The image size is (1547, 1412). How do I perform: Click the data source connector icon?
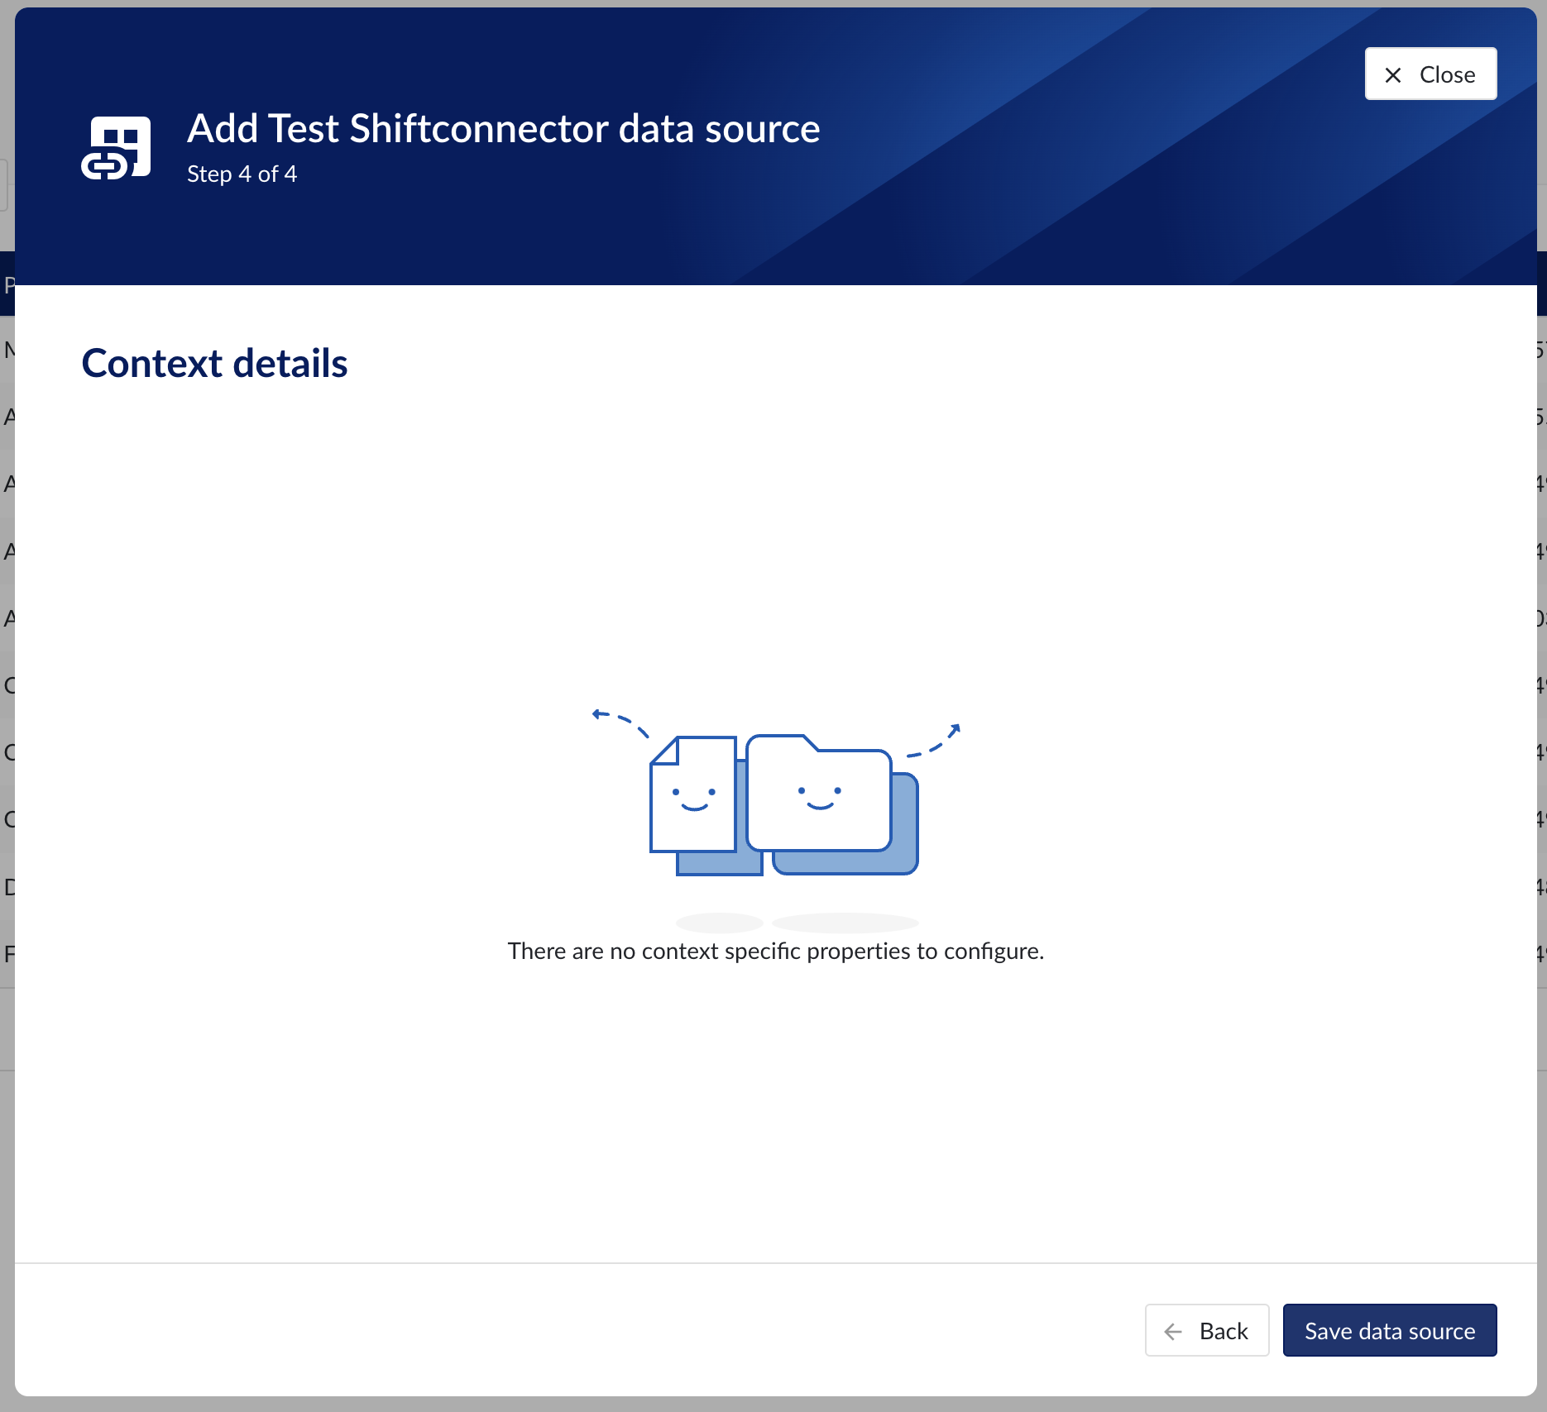coord(116,148)
